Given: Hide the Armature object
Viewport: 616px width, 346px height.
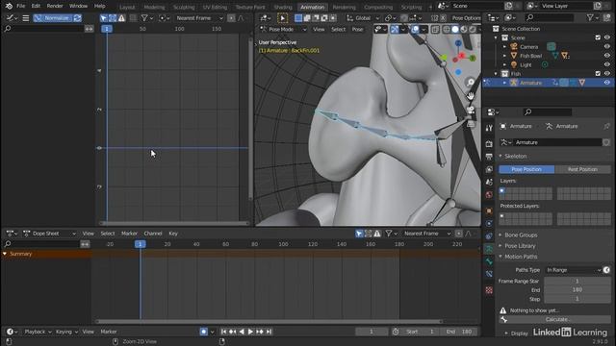Looking at the screenshot, I should (607, 83).
